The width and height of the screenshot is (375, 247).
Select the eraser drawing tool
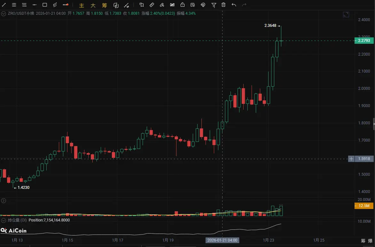click(x=162, y=5)
